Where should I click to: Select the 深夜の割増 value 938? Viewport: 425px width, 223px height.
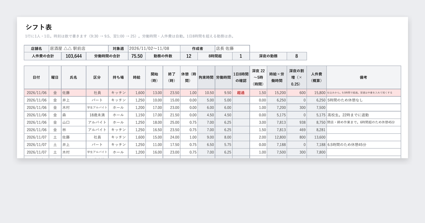(x=296, y=122)
